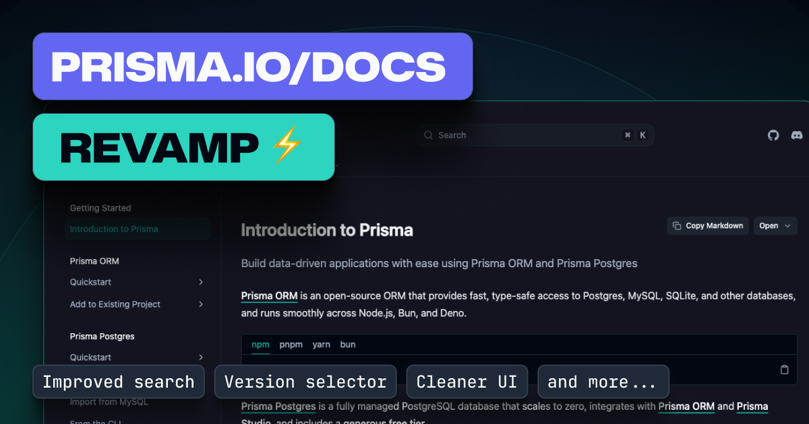Screen dimensions: 809x424
Task: Click the copy icon inside Copy Markdown
Action: [676, 225]
